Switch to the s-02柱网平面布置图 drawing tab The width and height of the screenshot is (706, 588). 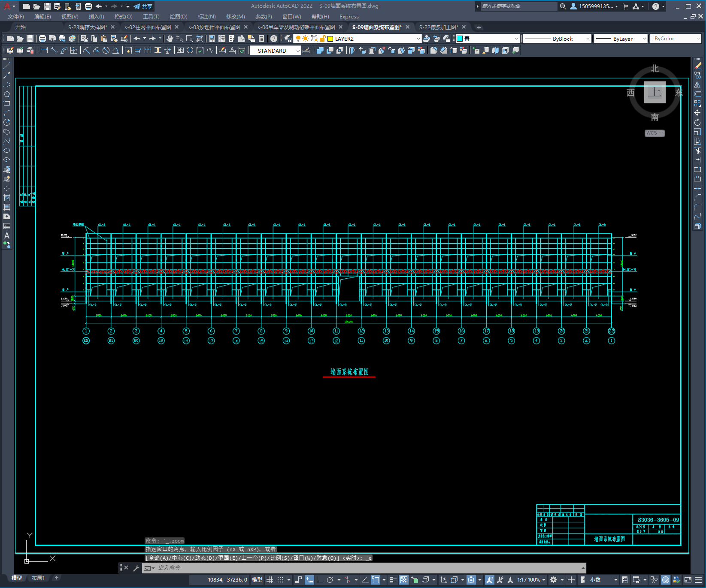pos(148,27)
